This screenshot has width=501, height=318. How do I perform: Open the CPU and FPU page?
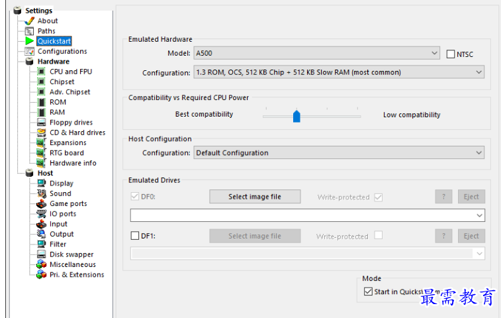pos(71,72)
